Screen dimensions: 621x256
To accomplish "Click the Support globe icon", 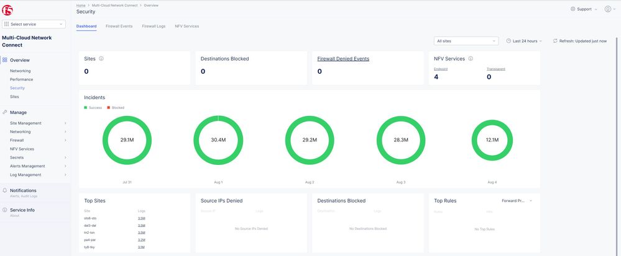I will coord(573,9).
